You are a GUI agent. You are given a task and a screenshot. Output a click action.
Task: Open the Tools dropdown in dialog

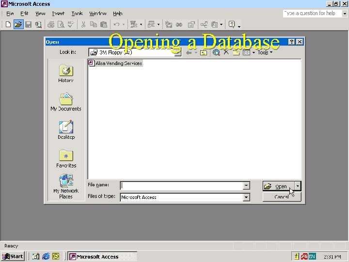pyautogui.click(x=265, y=52)
